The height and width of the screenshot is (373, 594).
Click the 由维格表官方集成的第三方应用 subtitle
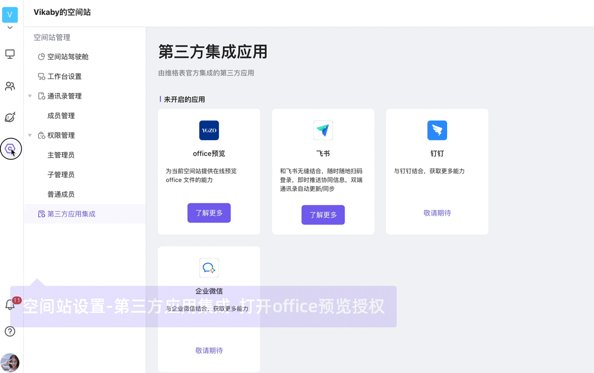tap(206, 73)
